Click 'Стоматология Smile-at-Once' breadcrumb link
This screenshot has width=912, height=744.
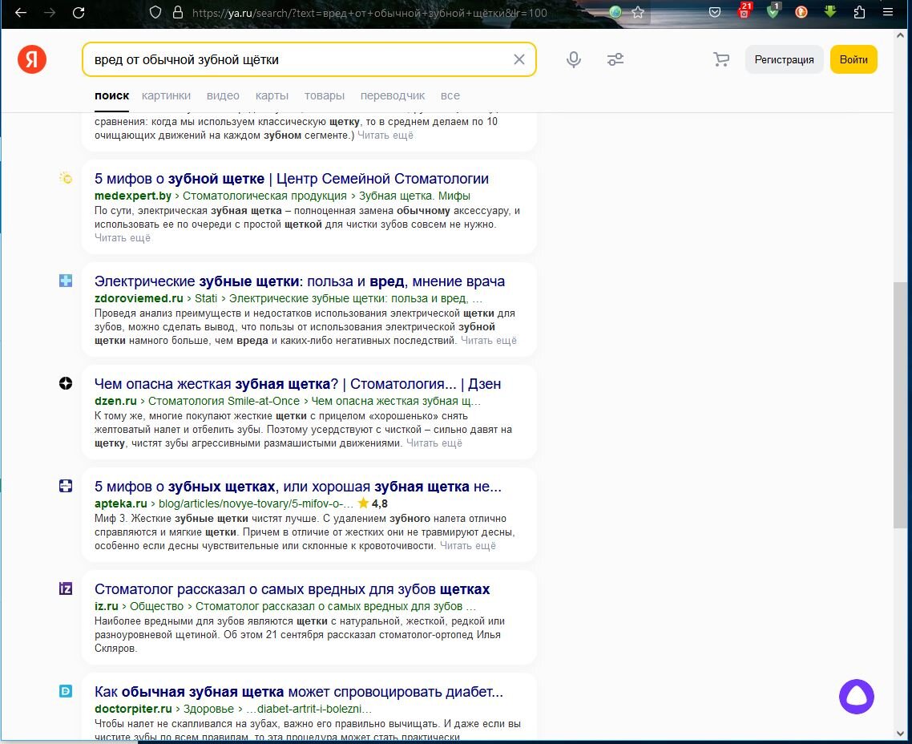tap(224, 401)
